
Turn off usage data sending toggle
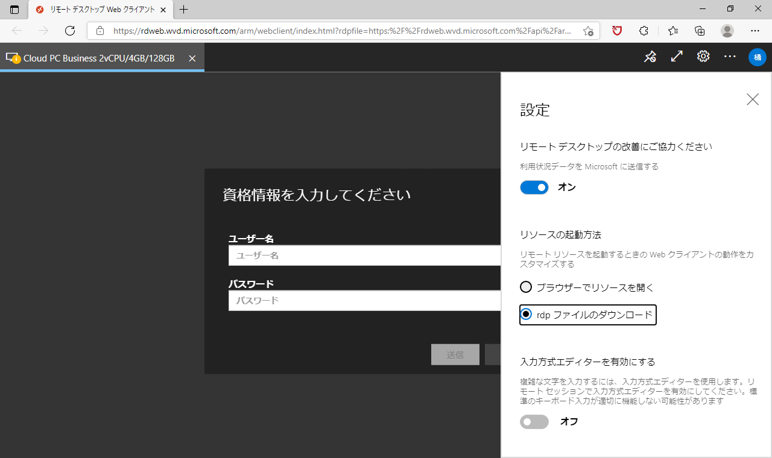534,187
